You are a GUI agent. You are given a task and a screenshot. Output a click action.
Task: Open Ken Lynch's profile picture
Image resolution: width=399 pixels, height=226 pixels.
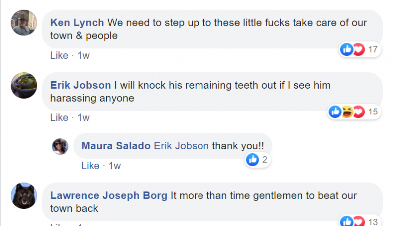(x=23, y=23)
